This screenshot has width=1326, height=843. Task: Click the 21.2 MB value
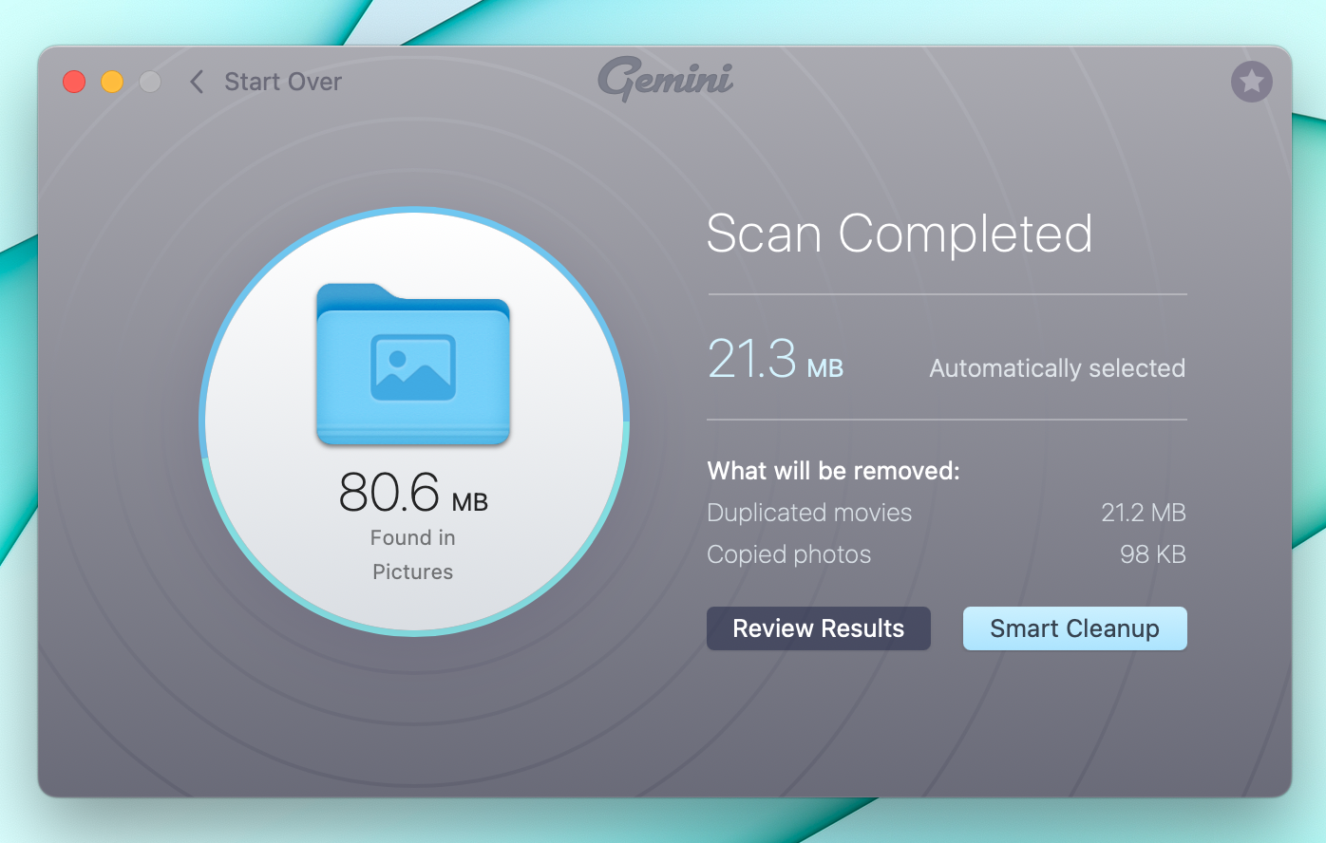click(x=1144, y=513)
